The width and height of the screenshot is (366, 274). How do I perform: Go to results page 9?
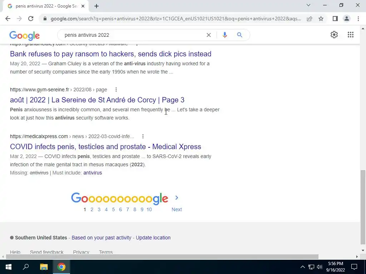[142, 209]
